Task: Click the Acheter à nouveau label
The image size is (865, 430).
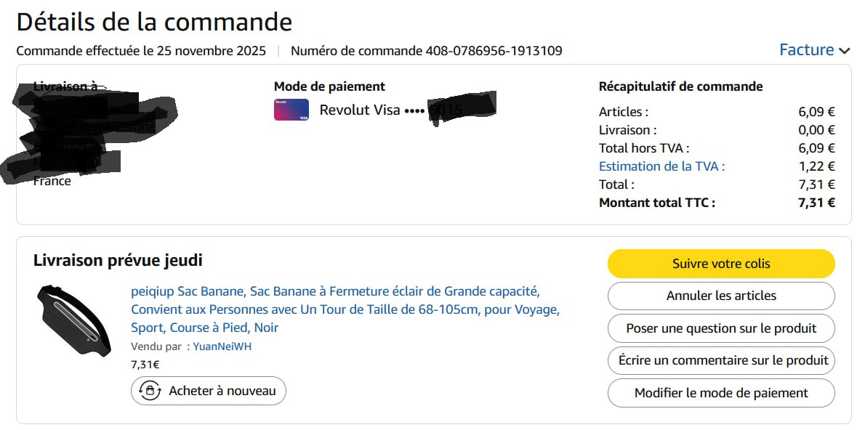Action: (222, 391)
